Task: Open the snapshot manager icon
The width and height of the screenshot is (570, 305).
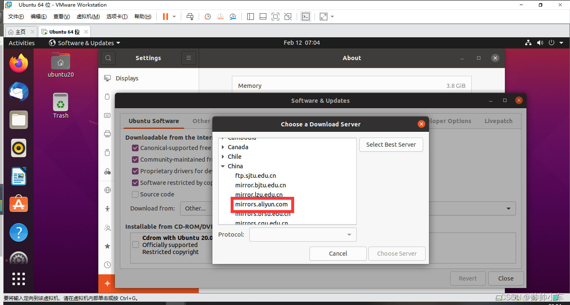Action: tap(233, 17)
